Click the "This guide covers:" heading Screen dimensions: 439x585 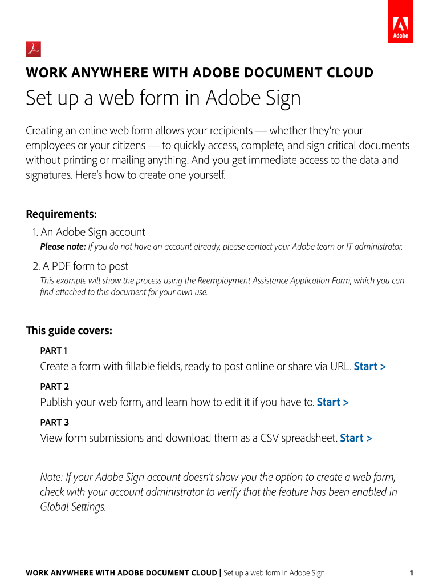[x=69, y=331]
